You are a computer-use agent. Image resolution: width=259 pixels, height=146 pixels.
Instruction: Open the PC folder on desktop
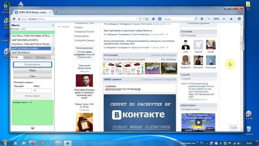pyautogui.click(x=248, y=6)
